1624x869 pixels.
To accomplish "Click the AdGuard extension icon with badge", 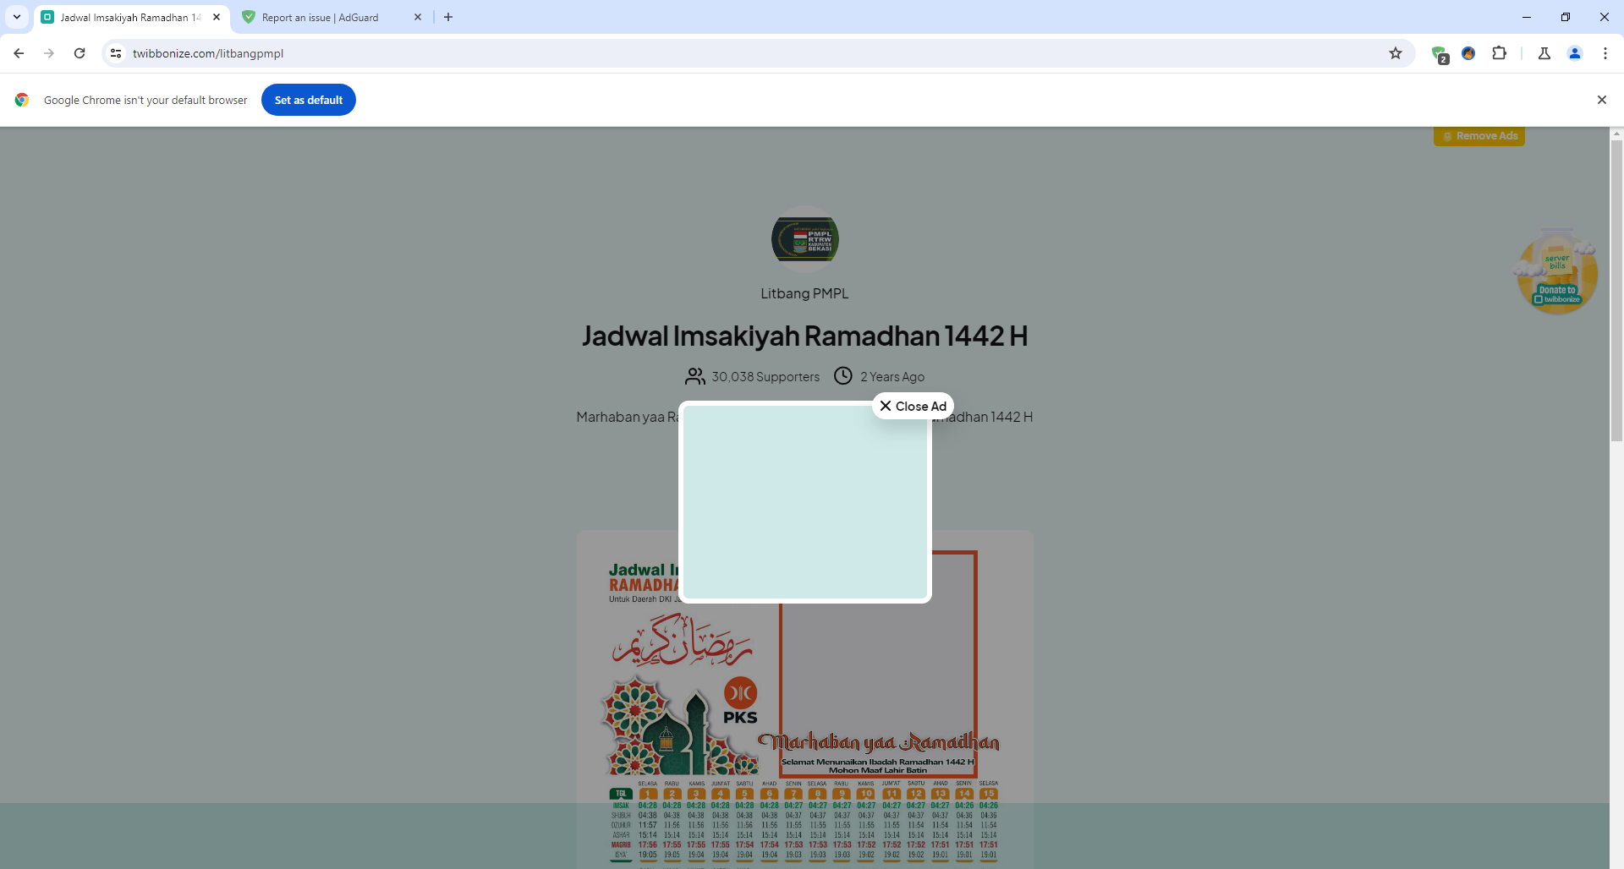I will (x=1440, y=52).
